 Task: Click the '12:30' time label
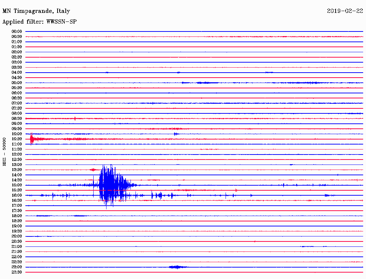[16, 160]
